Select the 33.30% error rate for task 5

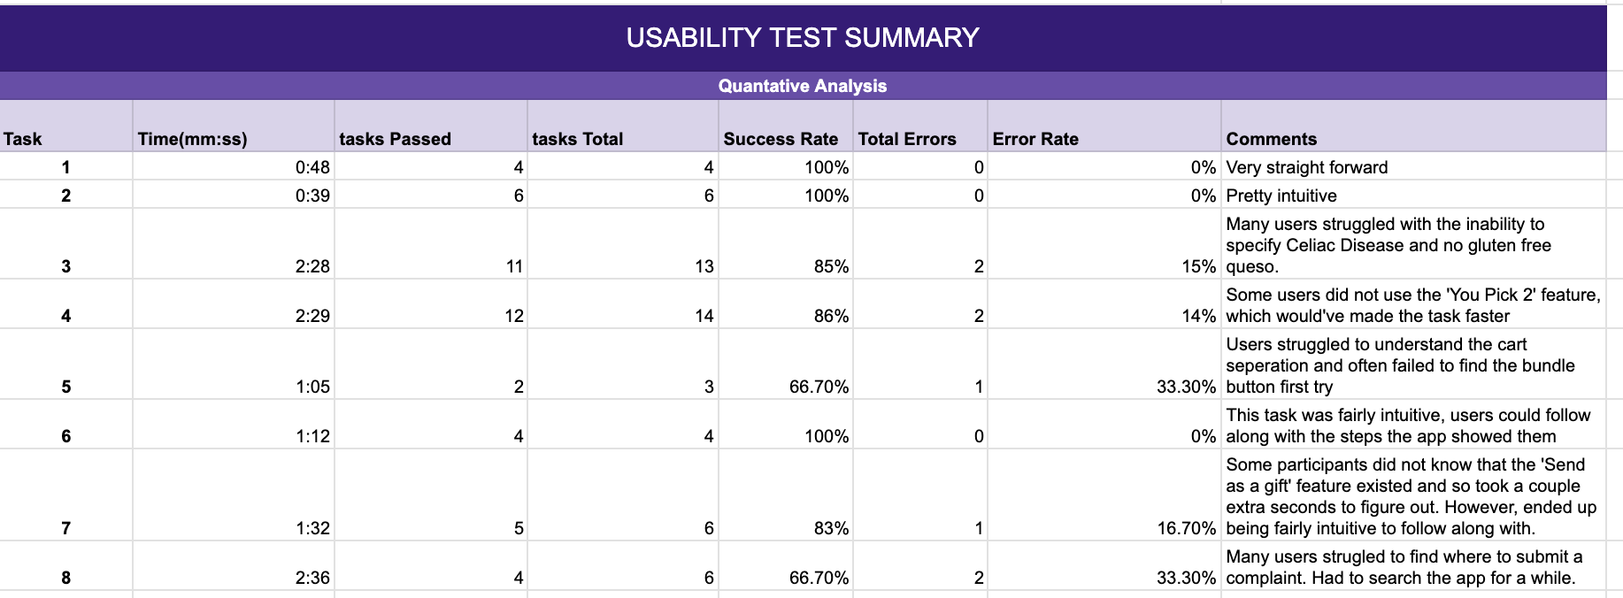pyautogui.click(x=1104, y=364)
